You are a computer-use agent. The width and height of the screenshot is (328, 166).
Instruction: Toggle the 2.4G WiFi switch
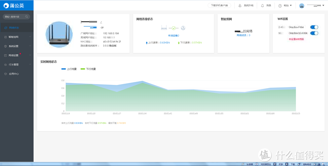click(x=314, y=27)
